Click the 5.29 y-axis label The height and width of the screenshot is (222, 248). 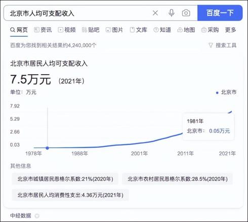(15, 119)
